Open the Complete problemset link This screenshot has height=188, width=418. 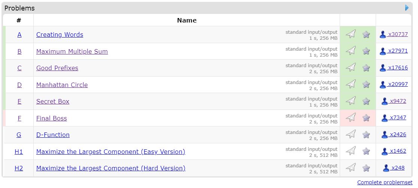[385, 182]
